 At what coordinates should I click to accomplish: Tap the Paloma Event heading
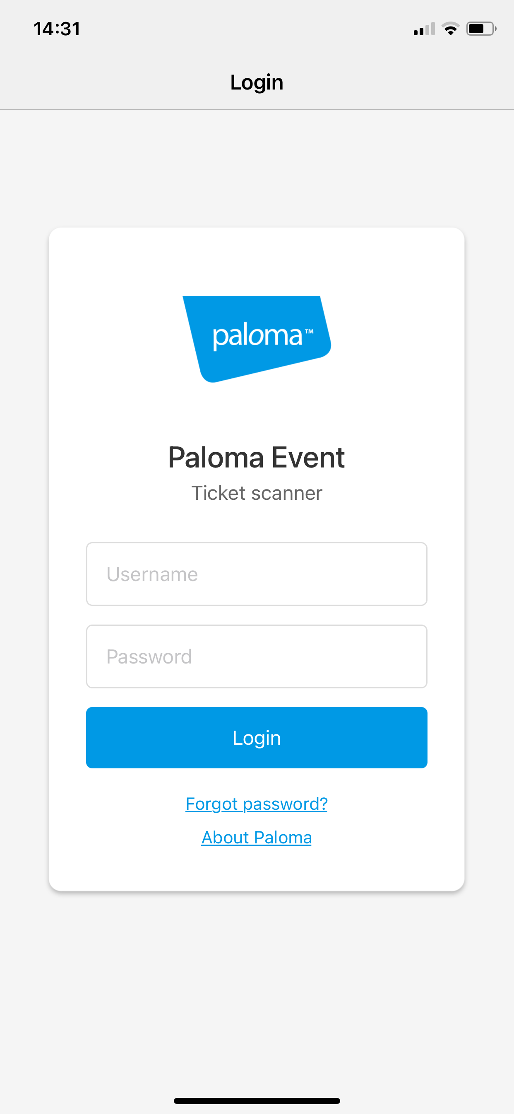click(257, 457)
